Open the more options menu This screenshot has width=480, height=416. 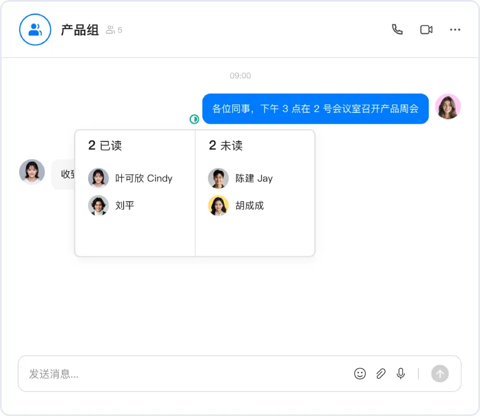pyautogui.click(x=456, y=29)
